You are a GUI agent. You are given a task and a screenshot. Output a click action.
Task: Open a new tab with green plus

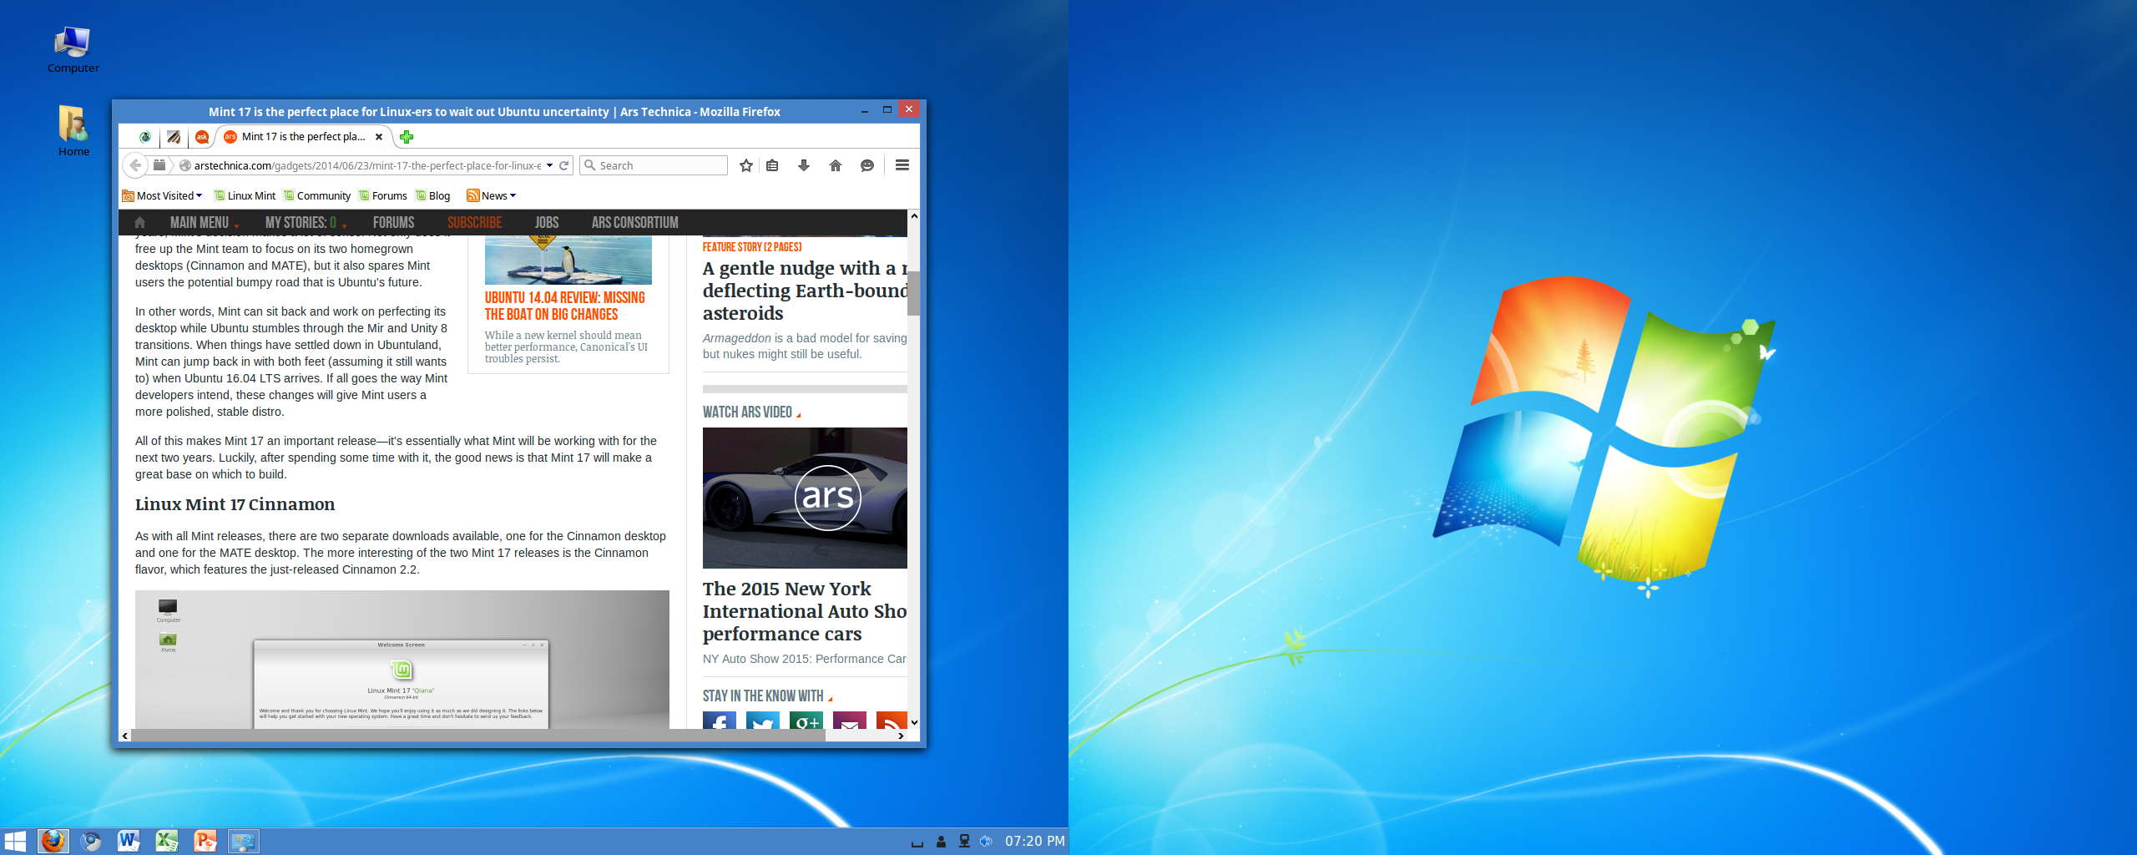coord(407,137)
